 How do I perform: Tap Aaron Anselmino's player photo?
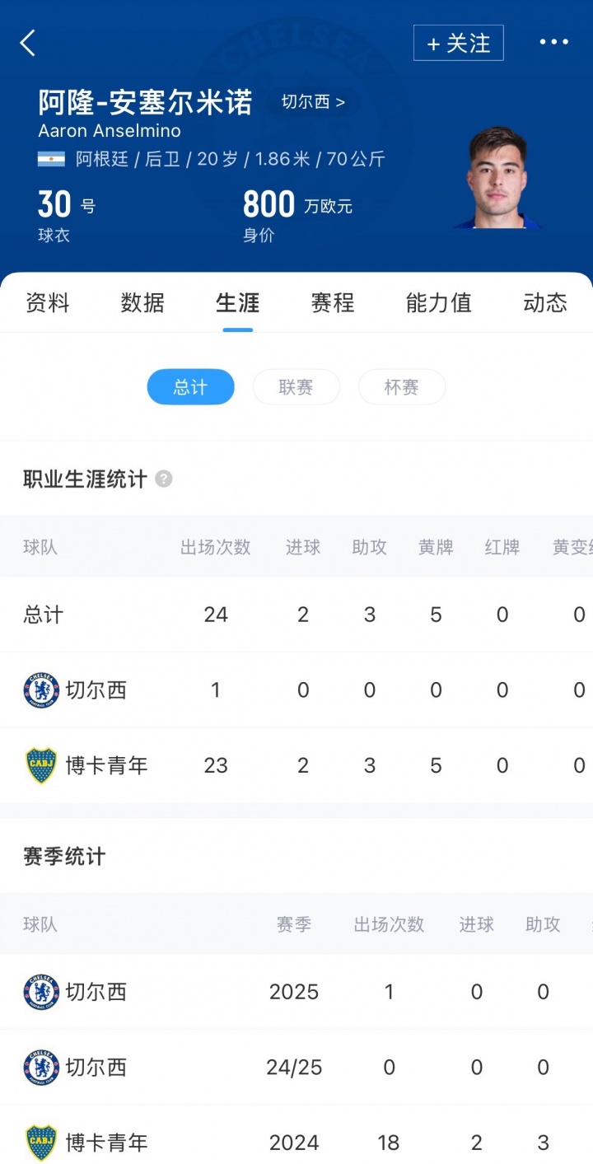pyautogui.click(x=497, y=179)
